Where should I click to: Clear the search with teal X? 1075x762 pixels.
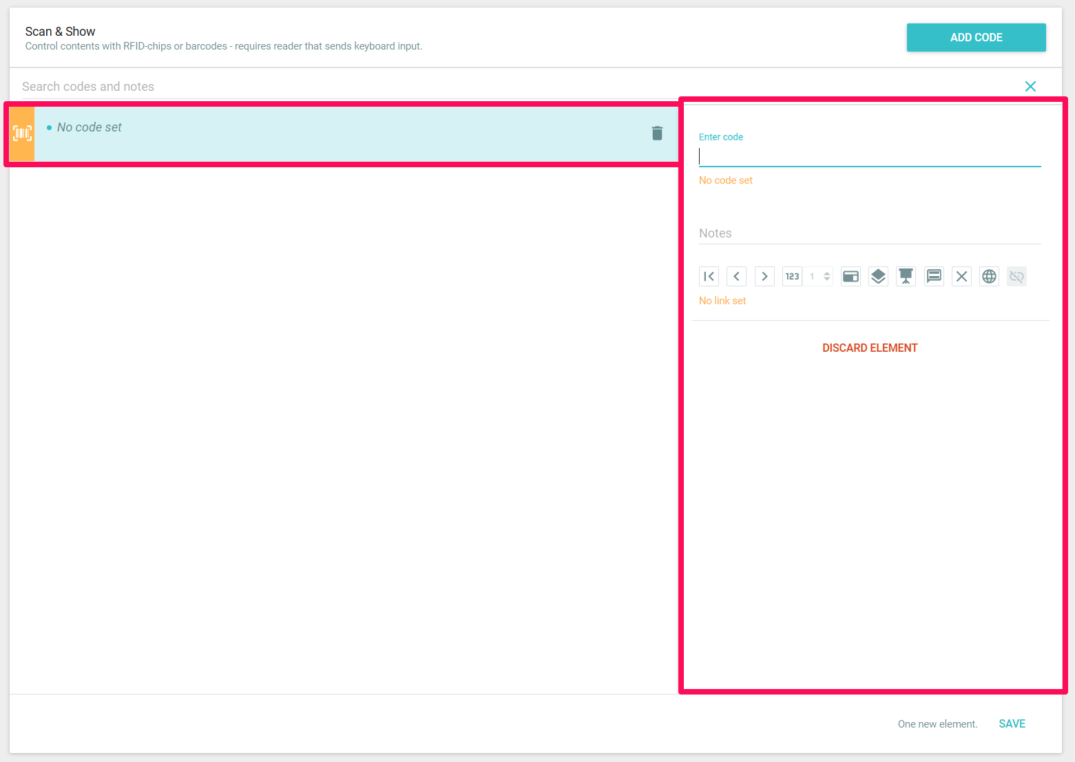pos(1030,86)
